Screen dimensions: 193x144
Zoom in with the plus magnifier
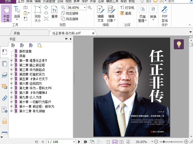point(90,7)
